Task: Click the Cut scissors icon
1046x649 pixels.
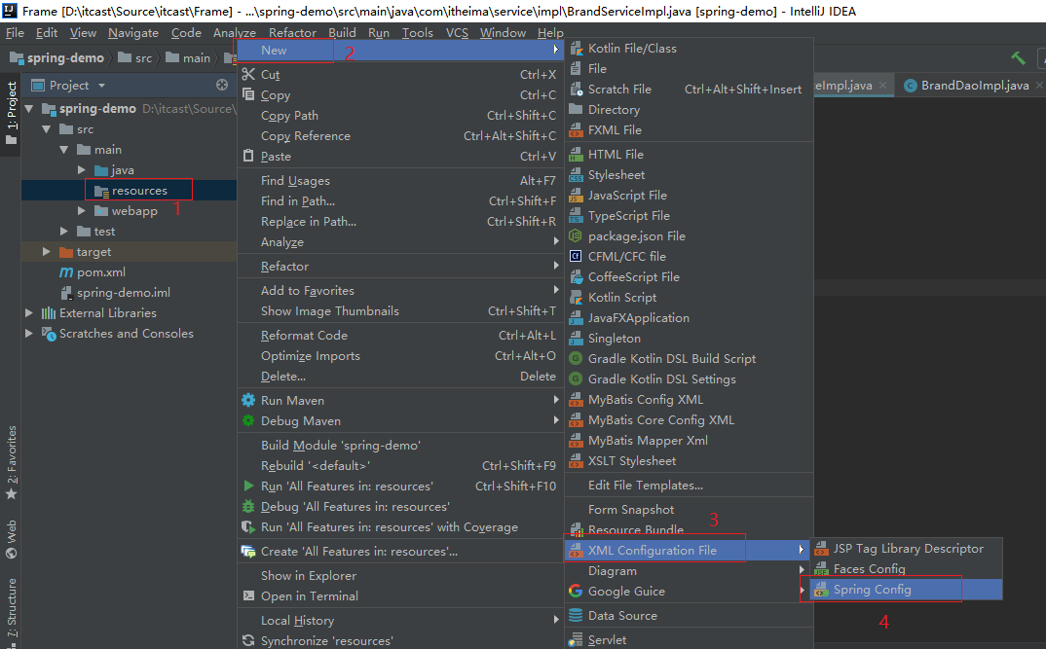Action: 248,75
